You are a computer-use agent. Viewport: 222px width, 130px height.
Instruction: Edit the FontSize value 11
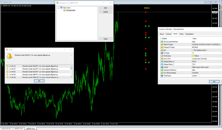coord(207,53)
